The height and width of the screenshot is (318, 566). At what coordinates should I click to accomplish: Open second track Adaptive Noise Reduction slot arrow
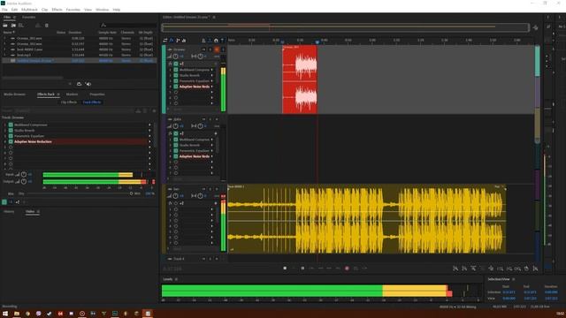[212, 156]
